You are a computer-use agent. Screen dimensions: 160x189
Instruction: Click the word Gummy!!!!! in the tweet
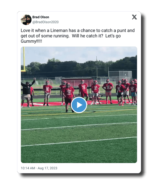31,41
